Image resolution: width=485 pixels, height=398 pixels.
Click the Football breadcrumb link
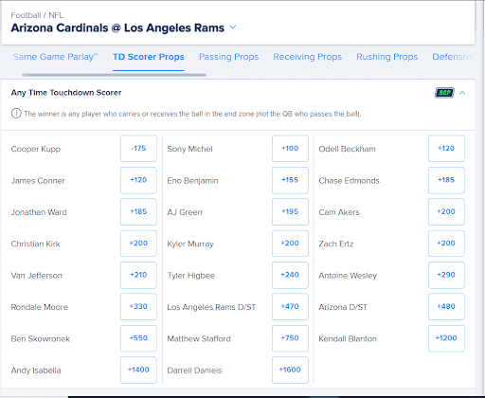(x=26, y=15)
